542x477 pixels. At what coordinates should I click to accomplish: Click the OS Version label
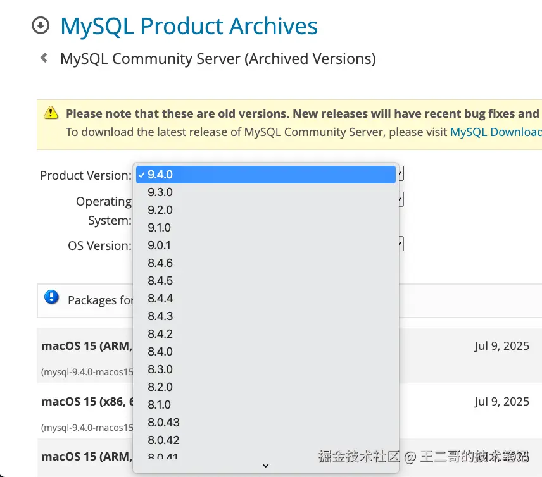99,245
